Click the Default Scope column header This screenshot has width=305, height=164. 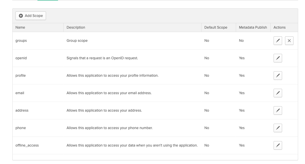click(x=216, y=27)
